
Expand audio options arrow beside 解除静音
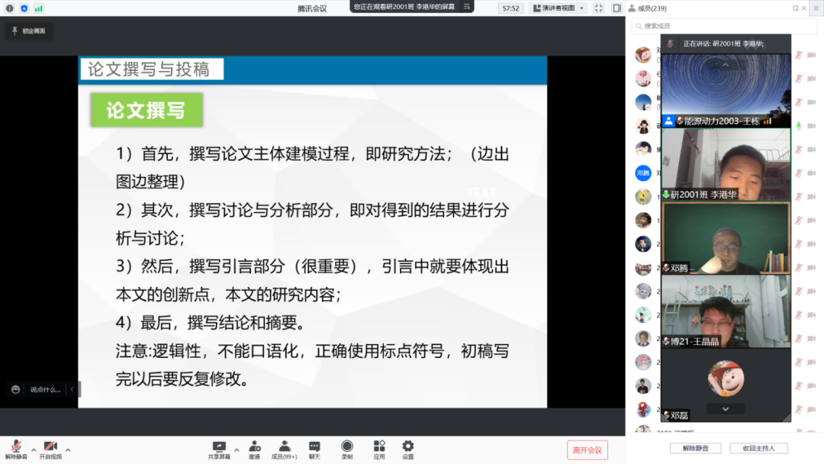33,449
